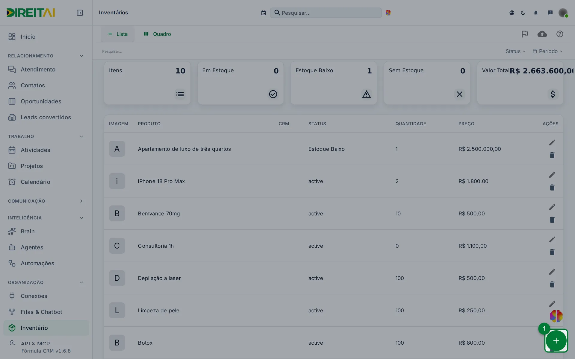Open the colorful brain assistant icon
The image size is (575, 359).
[556, 316]
